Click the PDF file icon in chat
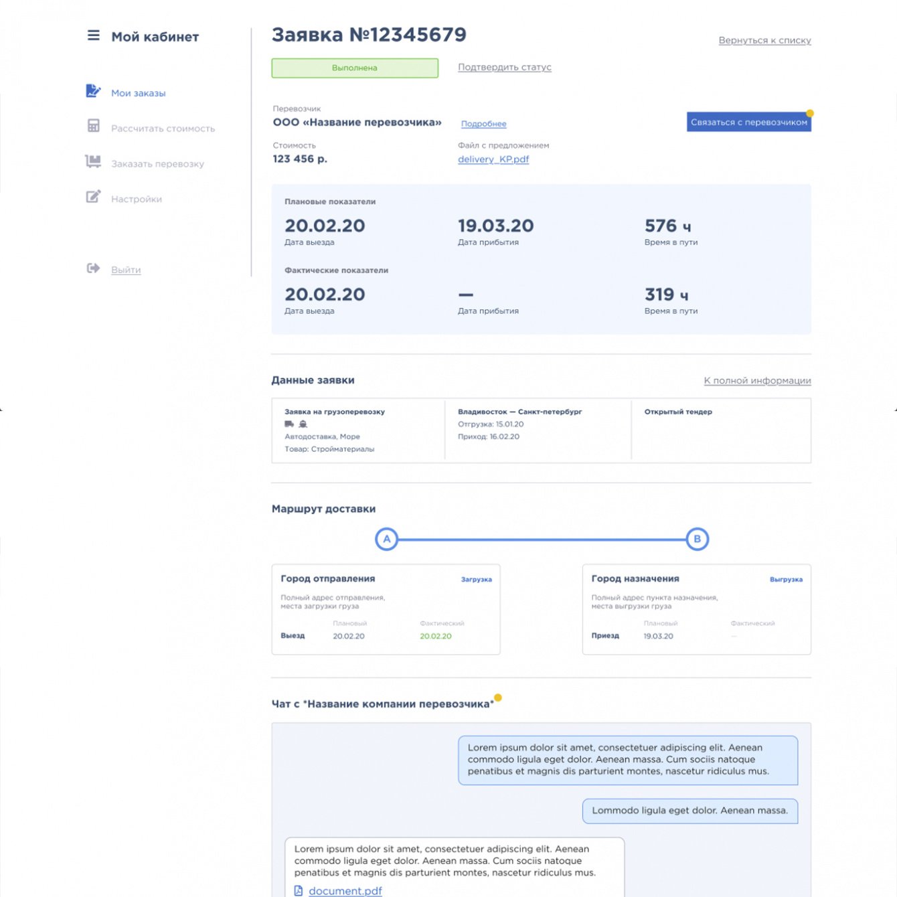 click(x=299, y=890)
